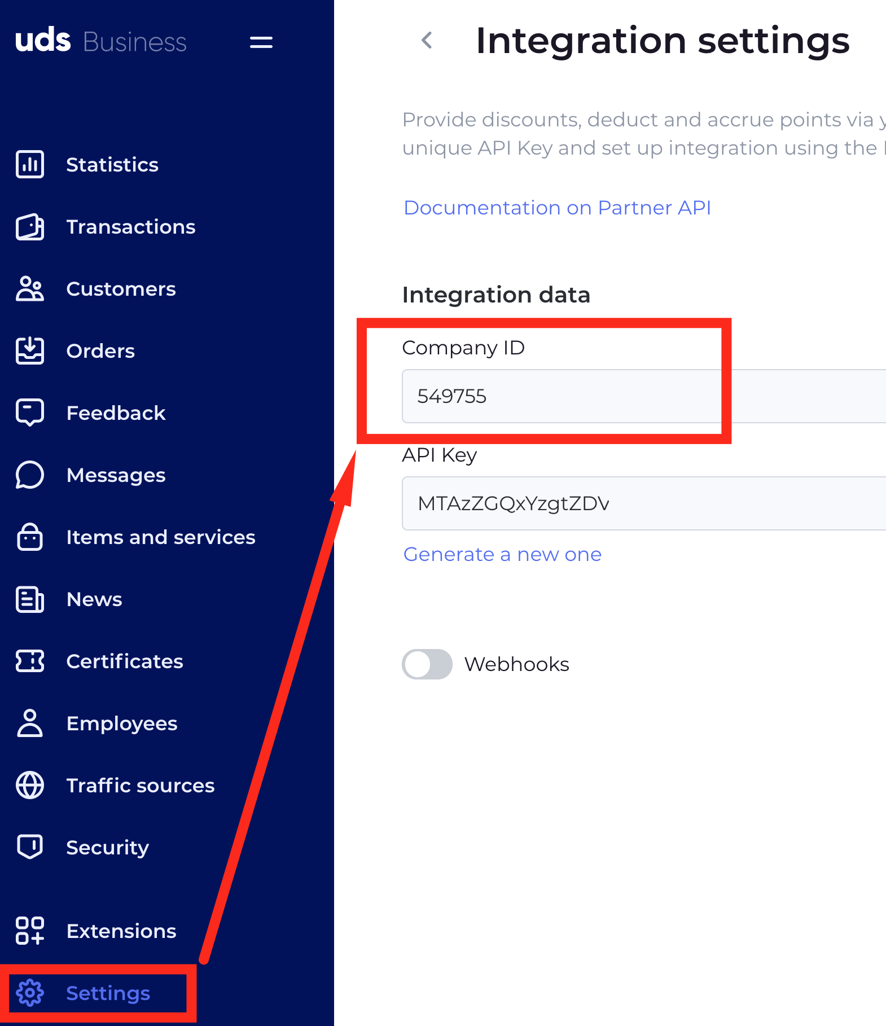886x1026 pixels.
Task: Open the Orders section
Action: coord(100,350)
